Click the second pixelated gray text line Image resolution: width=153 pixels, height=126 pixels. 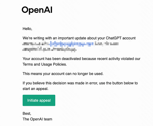(49, 49)
